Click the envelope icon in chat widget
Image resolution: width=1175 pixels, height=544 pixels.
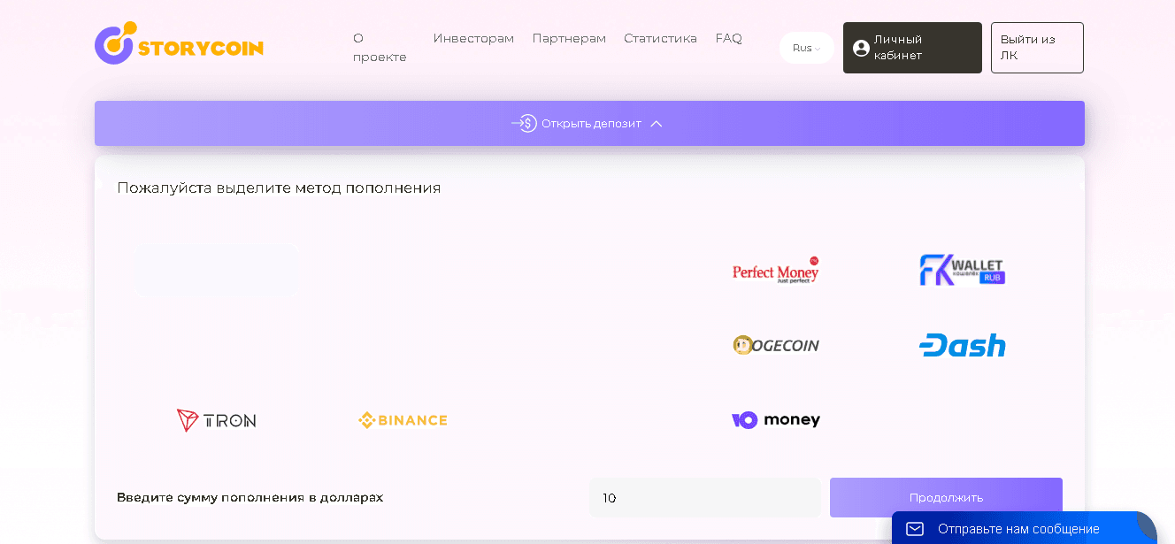(915, 529)
